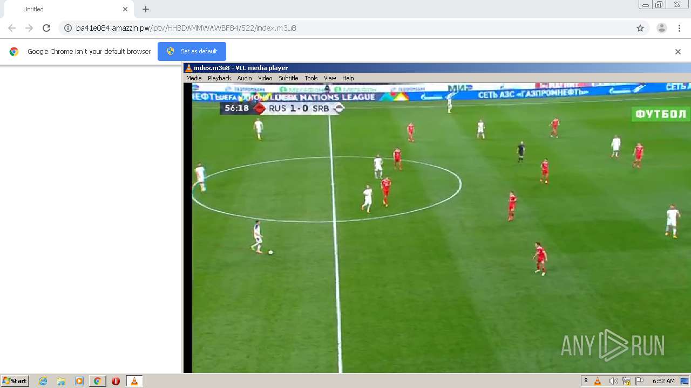Dismiss the default browser notification bar
The height and width of the screenshot is (388, 691).
pos(678,52)
